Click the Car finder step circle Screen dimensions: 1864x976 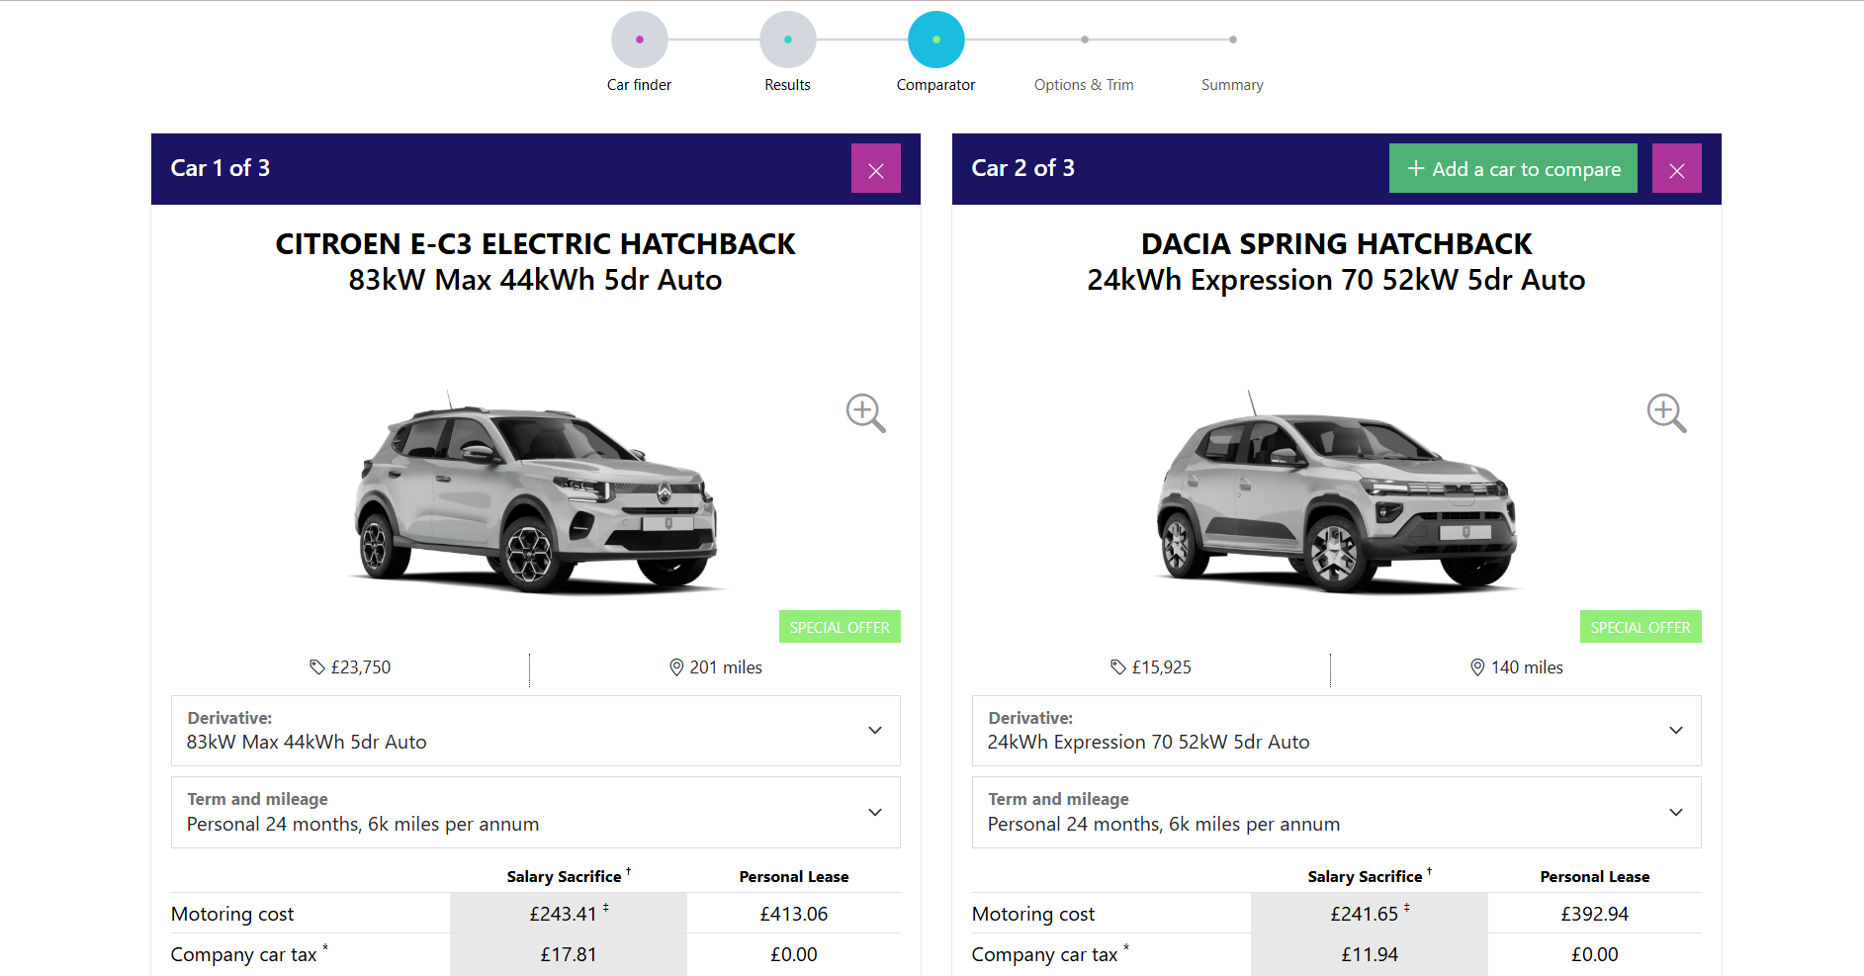640,40
